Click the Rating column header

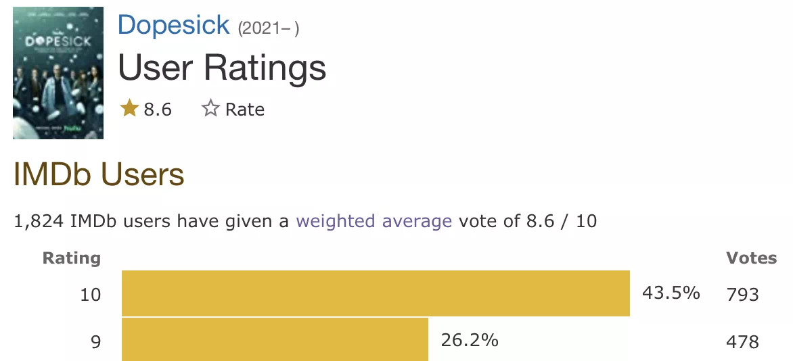tap(72, 258)
